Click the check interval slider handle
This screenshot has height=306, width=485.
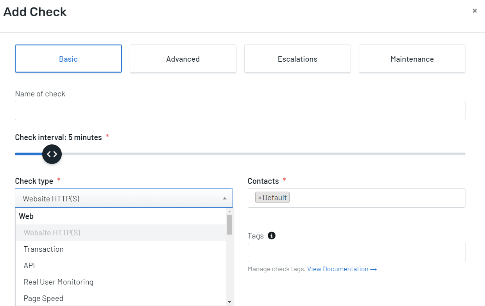[x=52, y=154]
